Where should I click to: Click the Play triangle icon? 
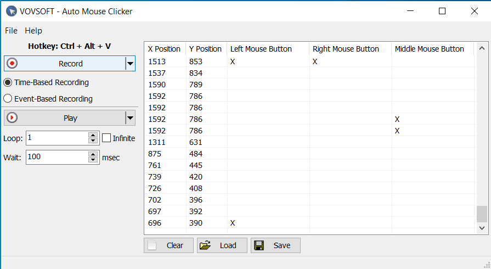click(x=12, y=118)
